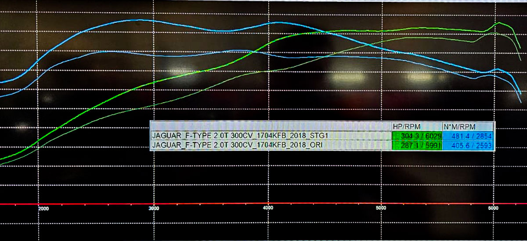Click the 4000 RPM axis label
Image resolution: width=527 pixels, height=241 pixels.
(x=268, y=209)
